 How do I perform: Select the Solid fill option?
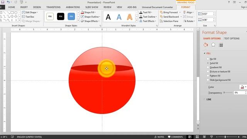pos(213,63)
